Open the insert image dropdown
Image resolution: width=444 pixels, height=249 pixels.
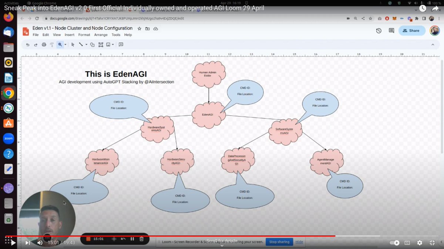[x=113, y=45]
